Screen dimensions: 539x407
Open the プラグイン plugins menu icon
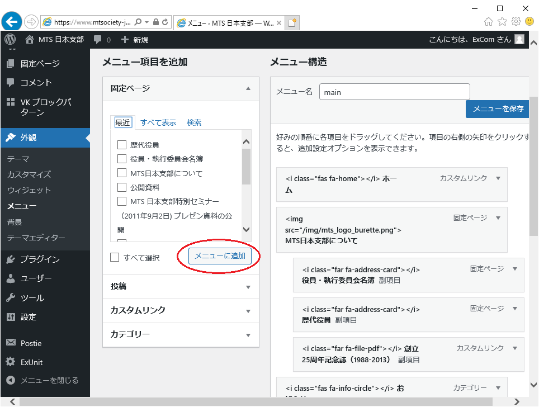click(x=11, y=259)
